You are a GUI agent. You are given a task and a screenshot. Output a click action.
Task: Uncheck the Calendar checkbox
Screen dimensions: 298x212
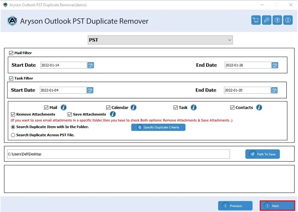(108, 108)
